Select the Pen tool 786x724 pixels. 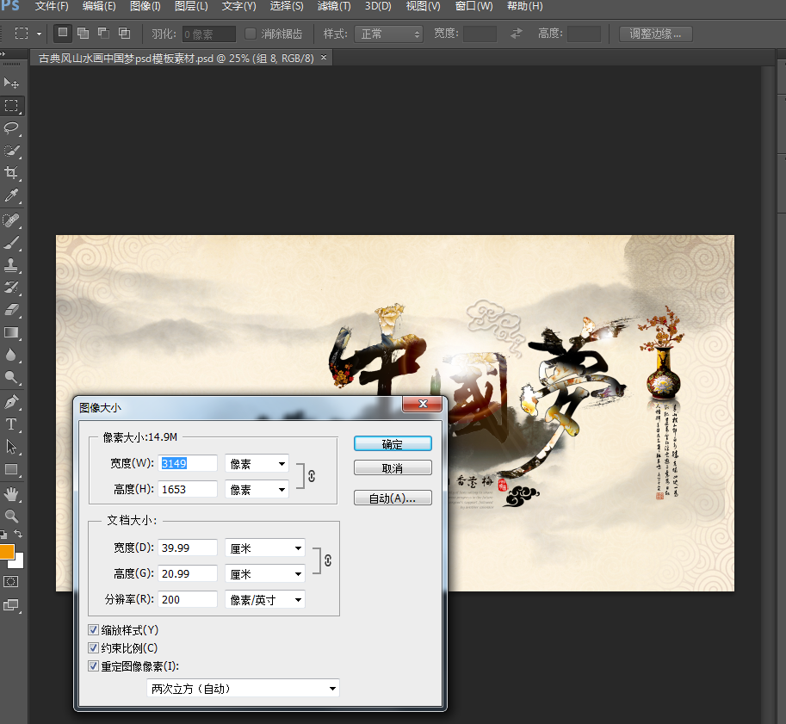(x=11, y=402)
